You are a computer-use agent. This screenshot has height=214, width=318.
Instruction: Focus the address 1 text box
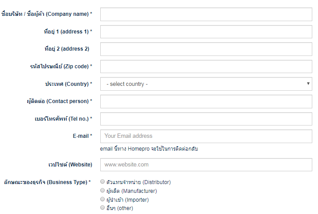click(206, 32)
